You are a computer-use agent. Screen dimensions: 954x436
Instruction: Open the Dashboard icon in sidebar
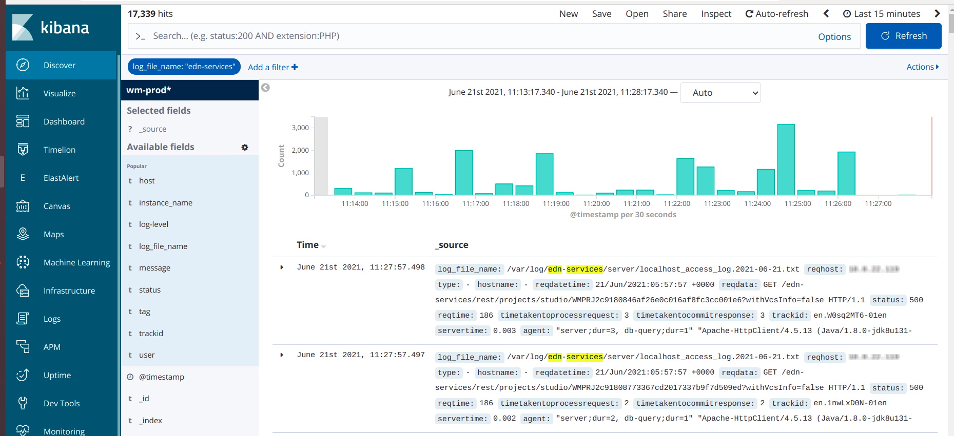click(23, 121)
